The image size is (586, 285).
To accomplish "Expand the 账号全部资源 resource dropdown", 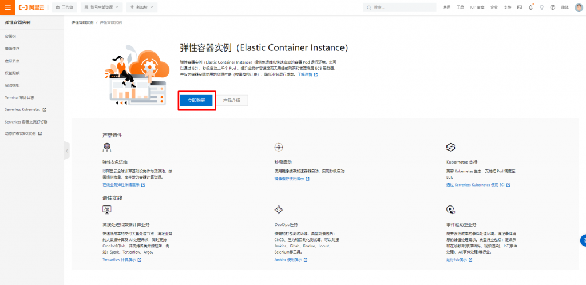I will [101, 7].
